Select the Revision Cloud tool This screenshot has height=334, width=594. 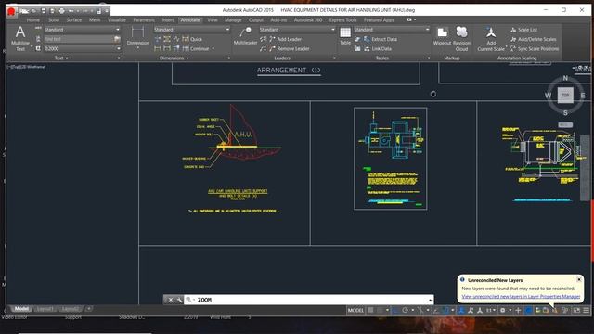[461, 39]
